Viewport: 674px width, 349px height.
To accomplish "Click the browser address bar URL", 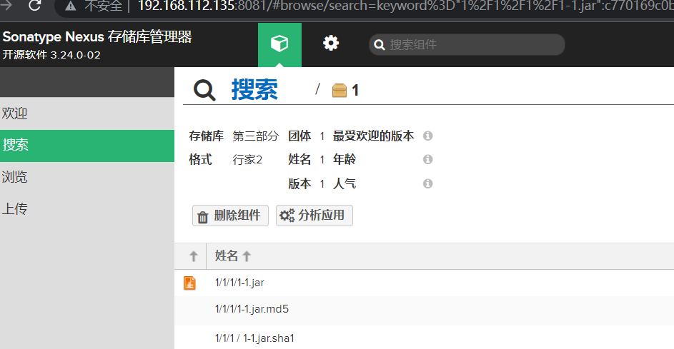I will pos(405,6).
